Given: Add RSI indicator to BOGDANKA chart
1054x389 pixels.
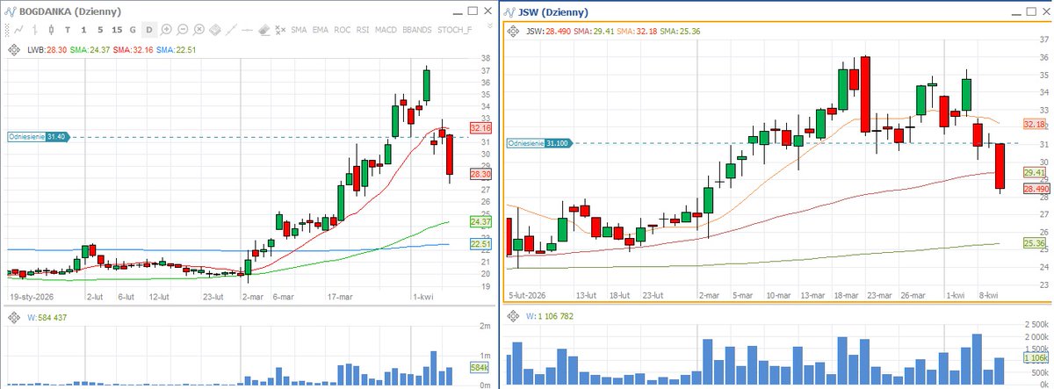Looking at the screenshot, I should [363, 30].
